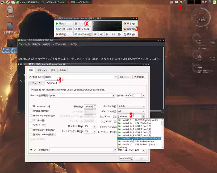This screenshot has width=217, height=173.
Task: Start JACK with the 開始(S) button
Action: tap(64, 23)
